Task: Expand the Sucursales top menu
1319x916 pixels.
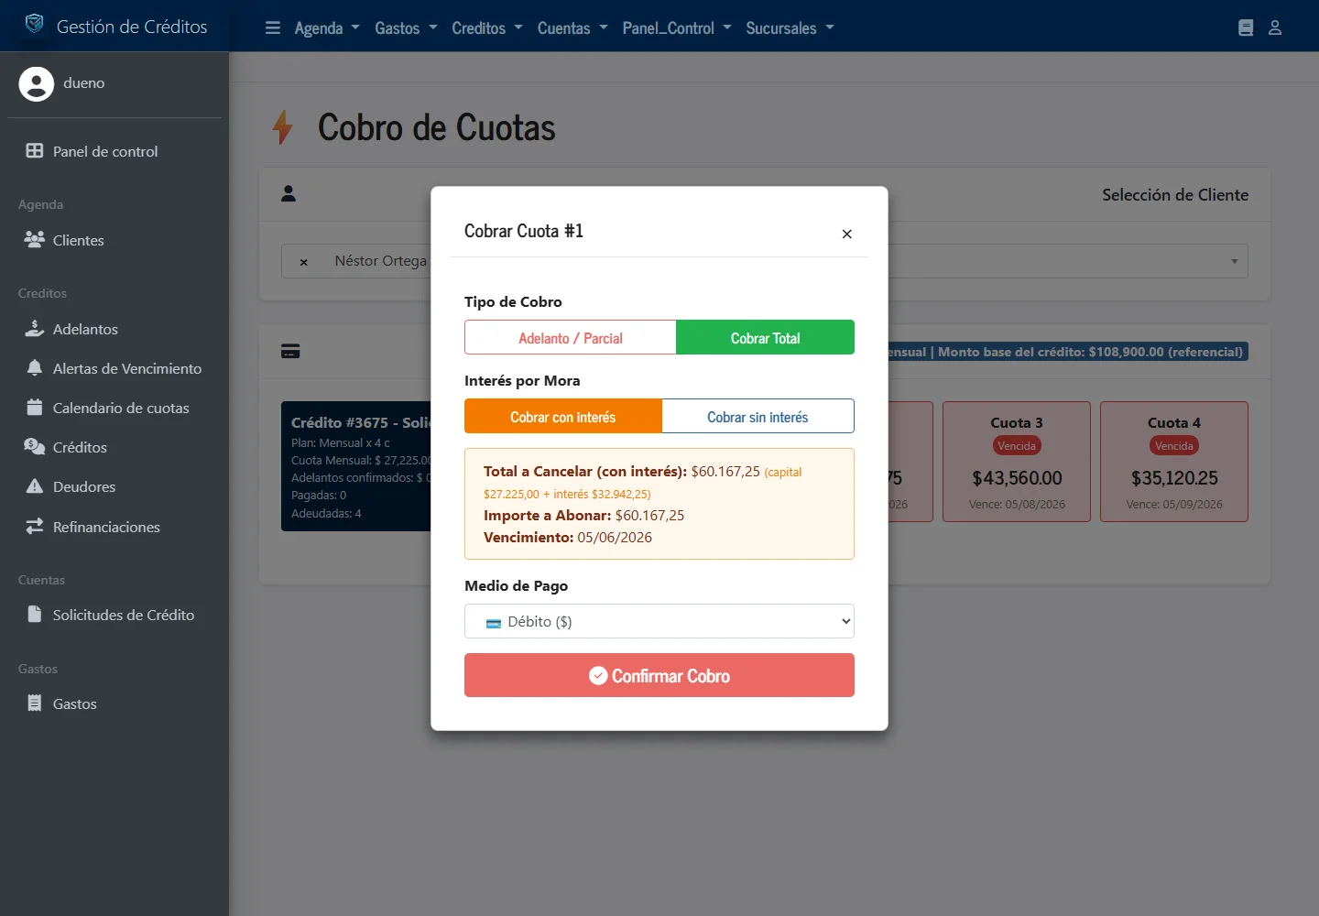Action: (x=790, y=28)
